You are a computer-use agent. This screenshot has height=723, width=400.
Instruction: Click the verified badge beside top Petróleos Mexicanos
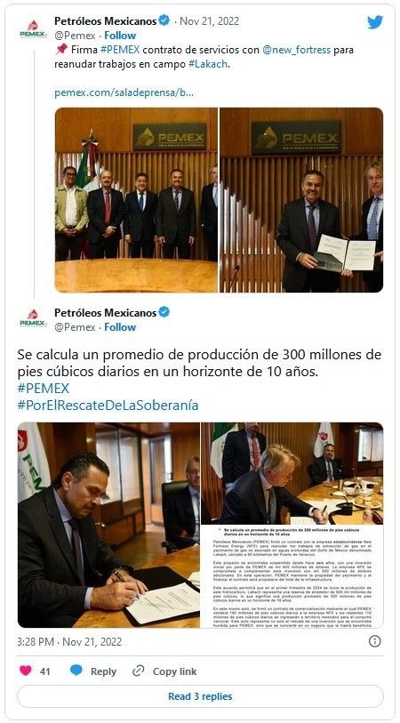click(x=164, y=20)
